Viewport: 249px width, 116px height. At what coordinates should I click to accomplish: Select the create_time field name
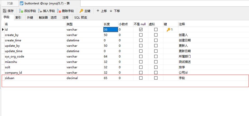[13, 40]
